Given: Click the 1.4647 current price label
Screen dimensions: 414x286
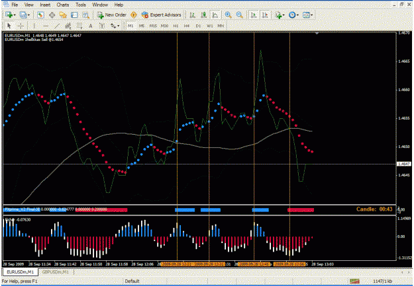Looking at the screenshot, I should coord(404,164).
